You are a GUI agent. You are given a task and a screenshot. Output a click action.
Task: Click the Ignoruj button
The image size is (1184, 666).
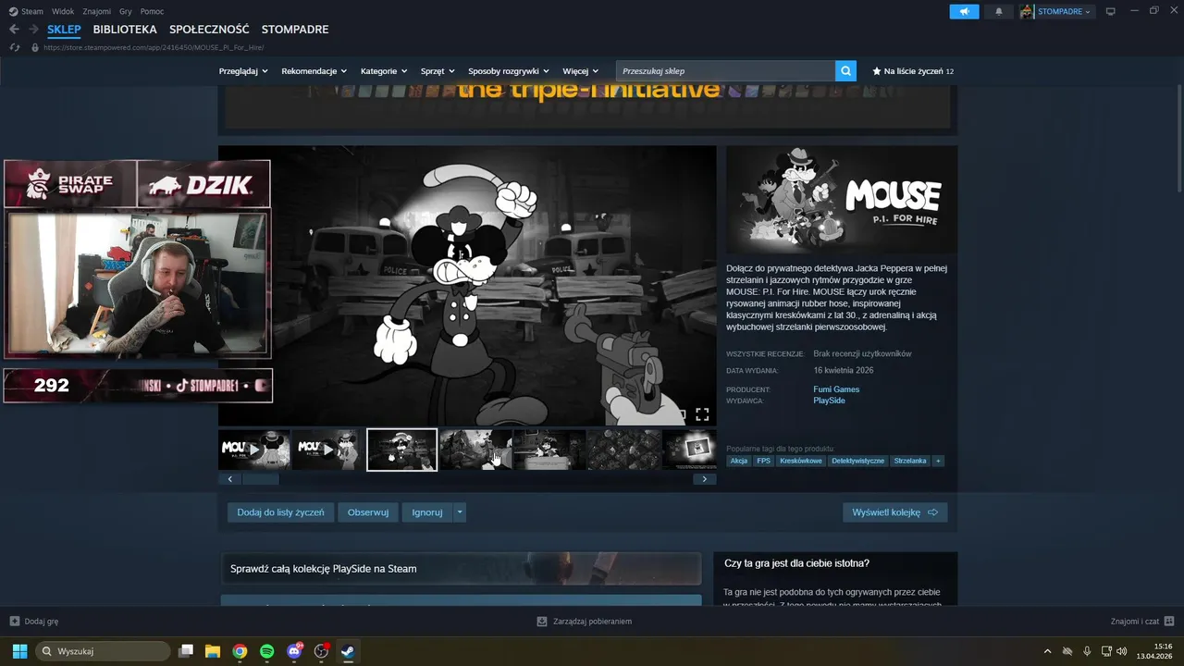tap(427, 512)
